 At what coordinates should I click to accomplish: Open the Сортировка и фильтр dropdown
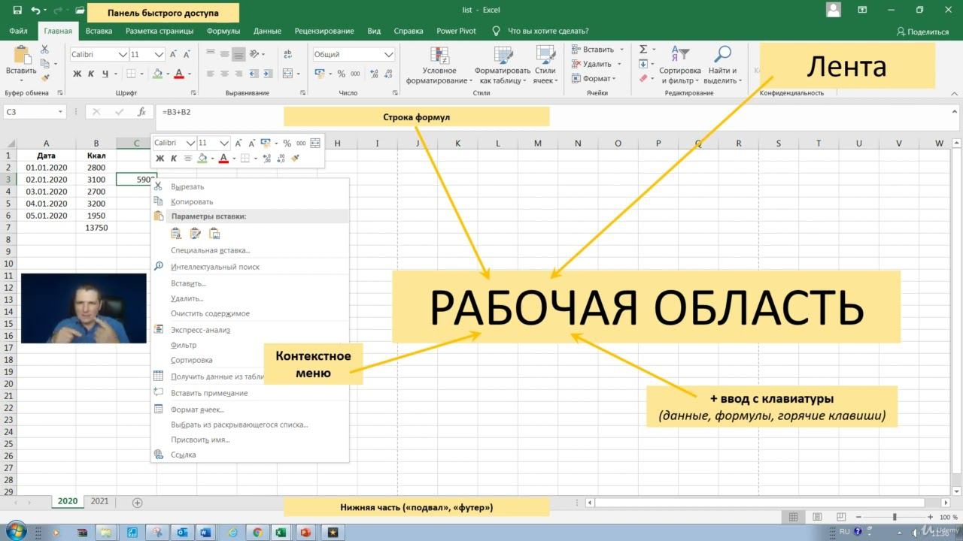click(680, 65)
